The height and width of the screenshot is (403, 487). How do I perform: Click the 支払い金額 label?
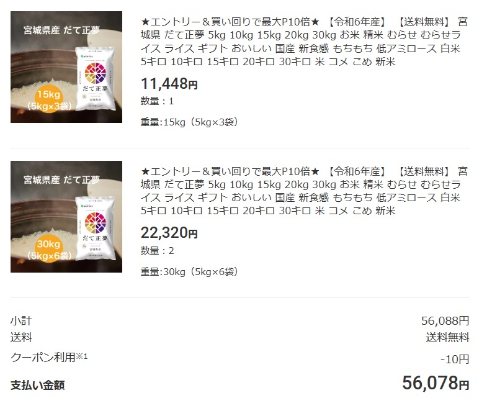click(x=38, y=385)
